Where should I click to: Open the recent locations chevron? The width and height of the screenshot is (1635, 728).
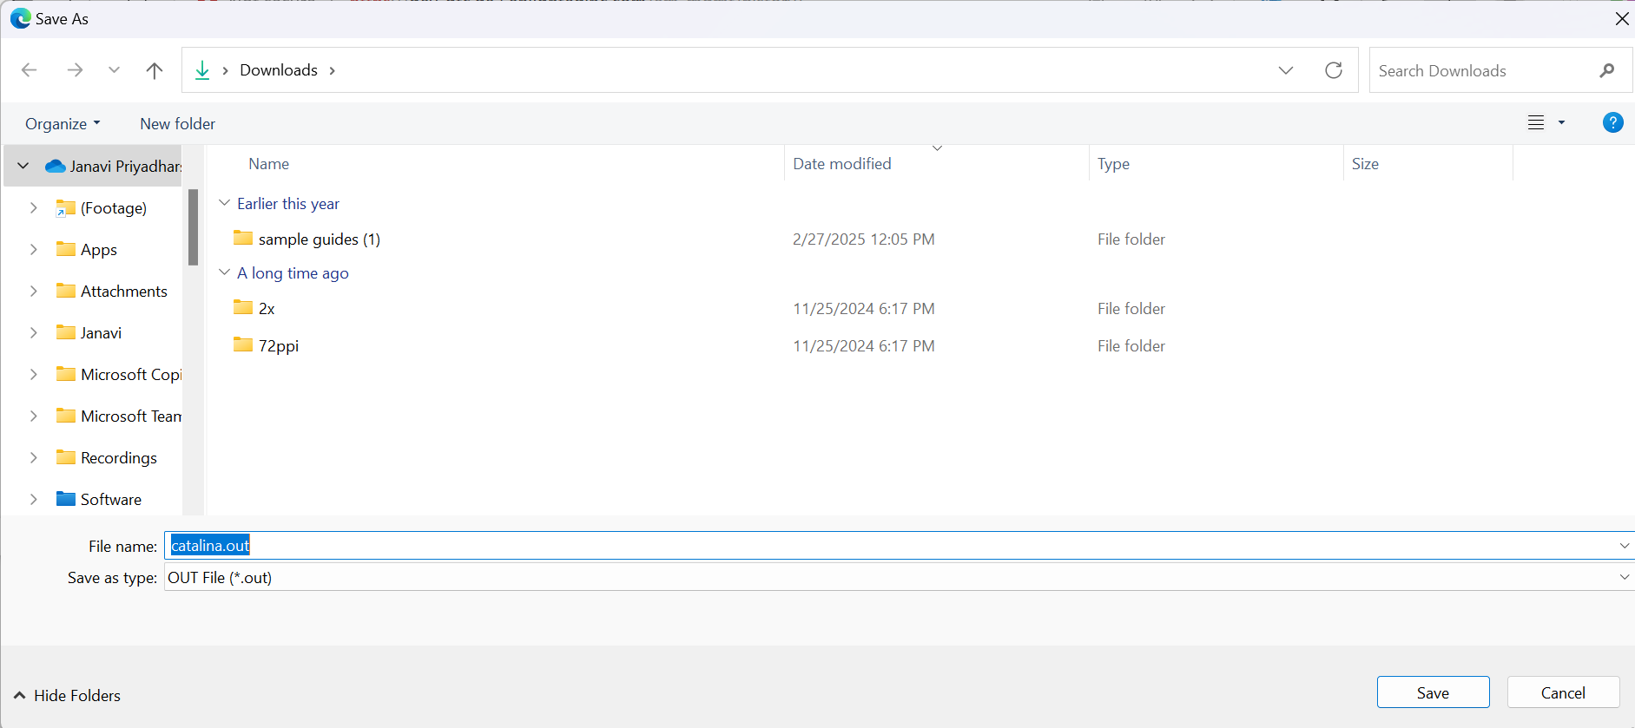point(114,70)
